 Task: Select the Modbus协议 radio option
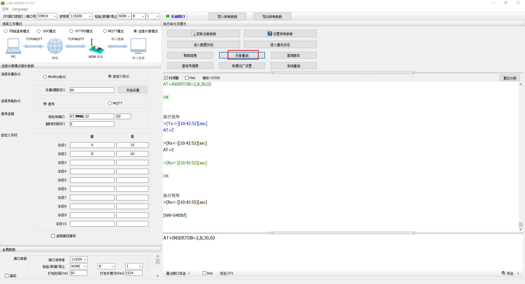[45, 77]
